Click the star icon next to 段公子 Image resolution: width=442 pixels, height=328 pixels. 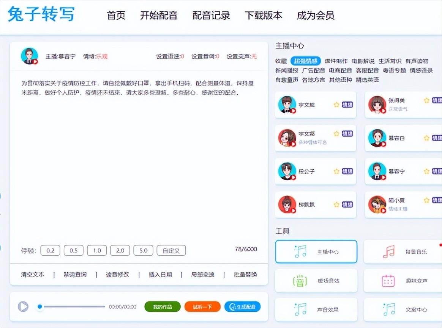336,171
